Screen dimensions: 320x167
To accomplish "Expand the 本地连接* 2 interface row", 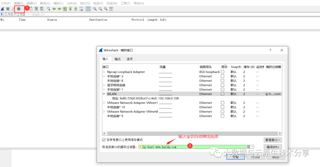I will [104, 76].
